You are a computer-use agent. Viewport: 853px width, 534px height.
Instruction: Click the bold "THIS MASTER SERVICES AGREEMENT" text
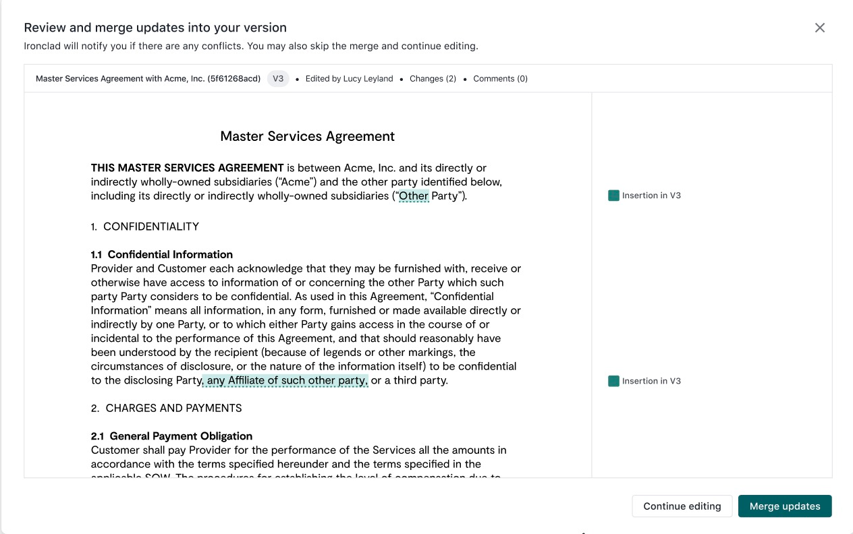tap(188, 168)
